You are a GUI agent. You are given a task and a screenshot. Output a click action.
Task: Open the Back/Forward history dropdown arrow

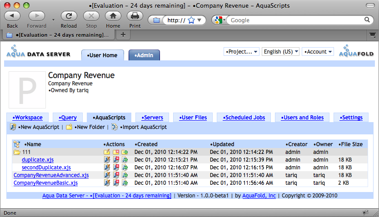(53, 20)
